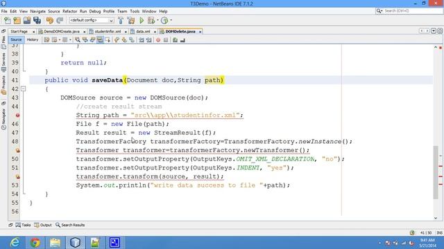Click the Find Next Occurrence icon
The image size is (444, 249).
[92, 40]
